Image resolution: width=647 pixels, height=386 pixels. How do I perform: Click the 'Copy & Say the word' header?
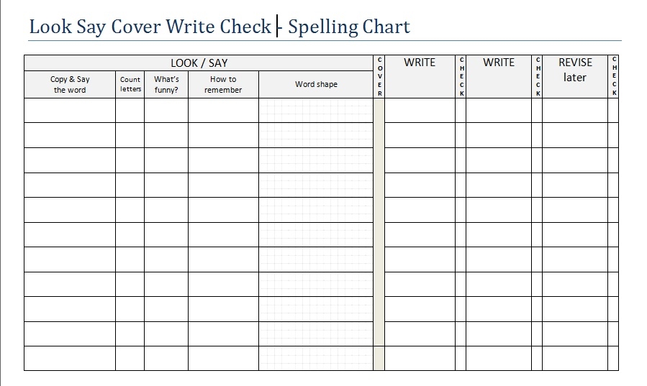point(70,85)
